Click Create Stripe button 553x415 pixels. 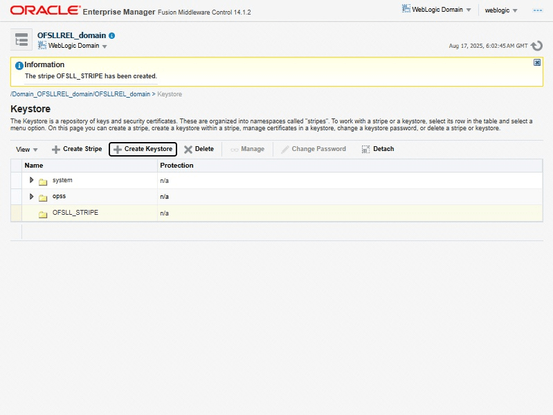(77, 149)
